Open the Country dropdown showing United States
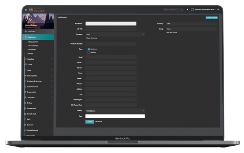The height and width of the screenshot is (153, 244). pos(115,111)
